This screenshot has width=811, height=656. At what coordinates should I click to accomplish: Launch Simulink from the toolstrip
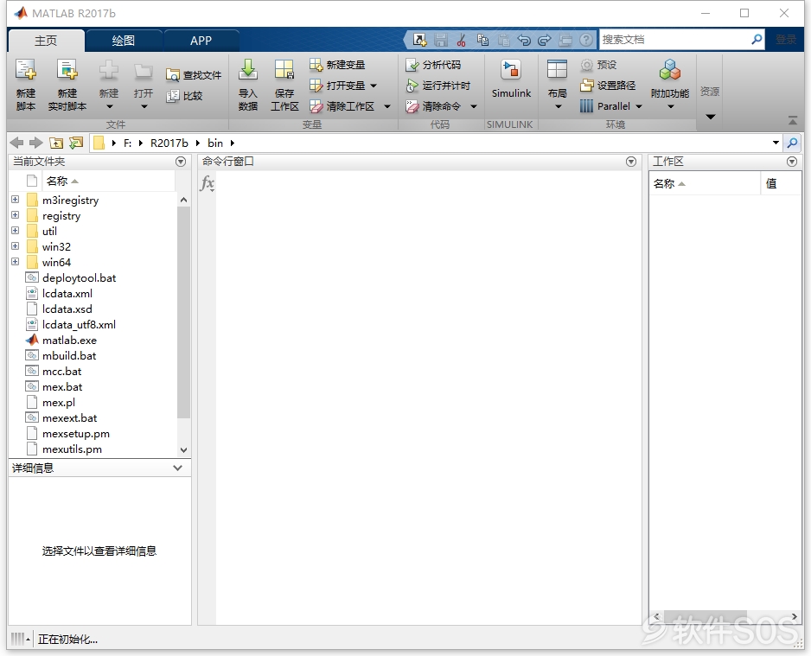(511, 79)
